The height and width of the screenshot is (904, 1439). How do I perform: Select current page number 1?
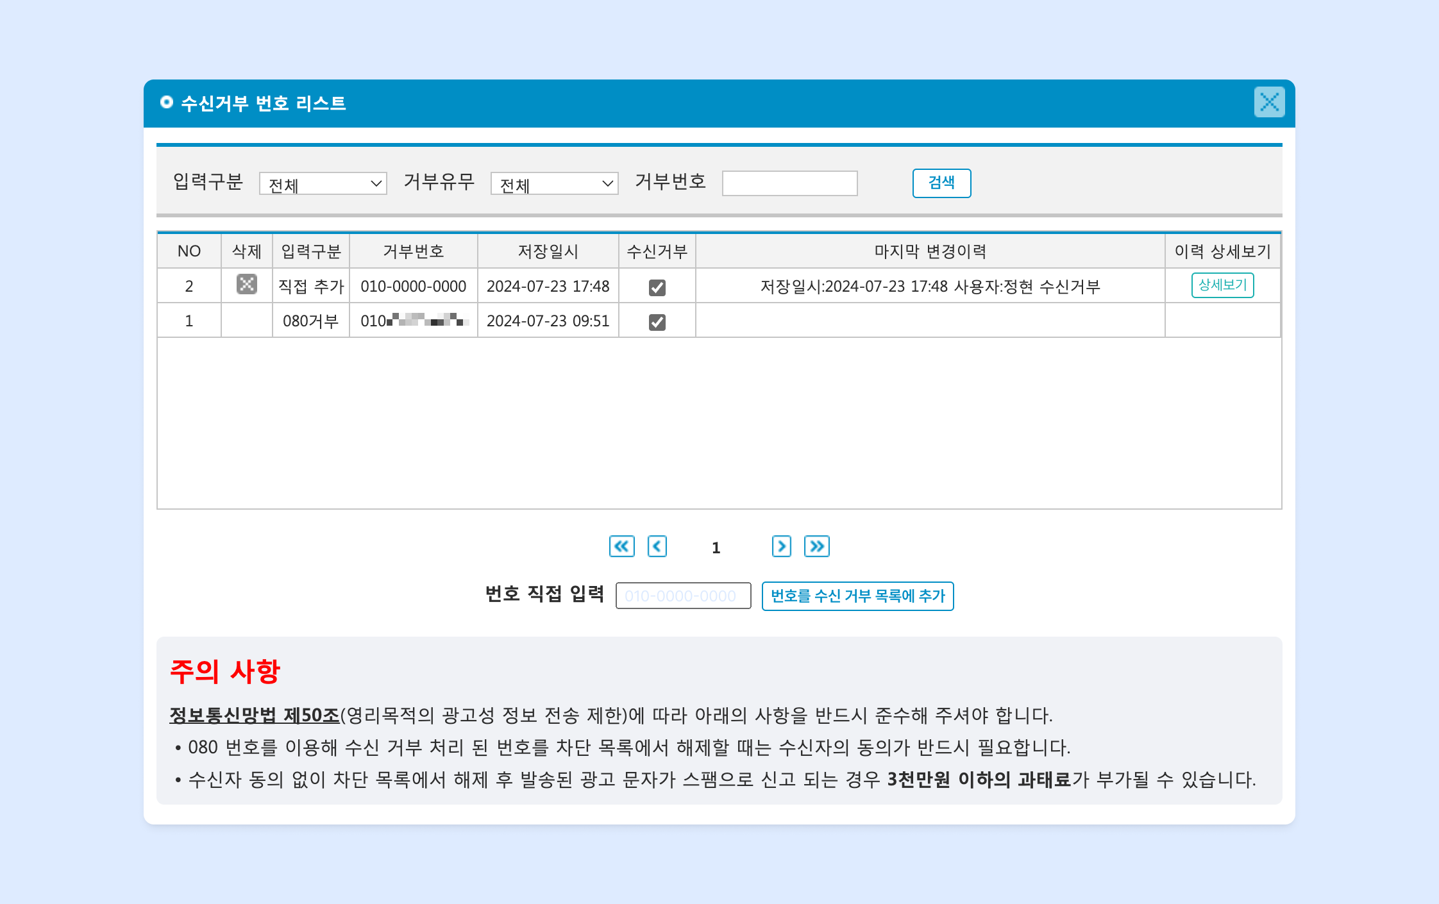coord(716,548)
